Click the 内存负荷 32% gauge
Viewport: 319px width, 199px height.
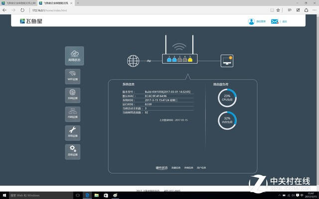[x=227, y=120]
